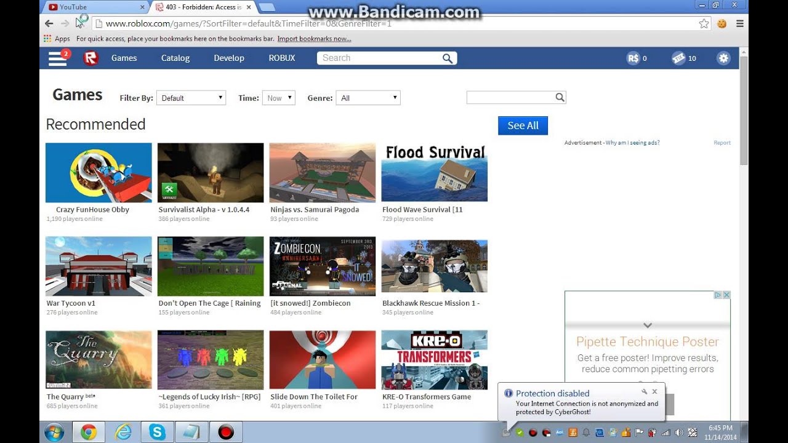Open CyberGhost notification wrench settings
788x443 pixels.
pos(644,391)
